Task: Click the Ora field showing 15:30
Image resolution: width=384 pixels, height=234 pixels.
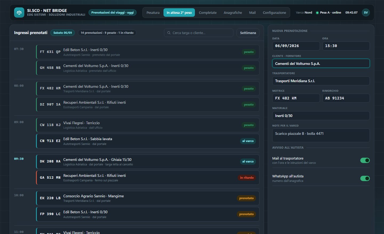Action: click(346, 46)
